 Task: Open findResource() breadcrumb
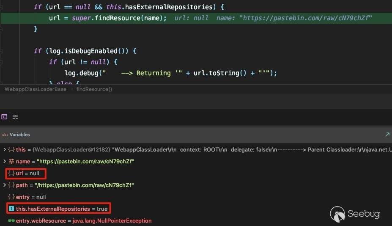click(x=94, y=89)
